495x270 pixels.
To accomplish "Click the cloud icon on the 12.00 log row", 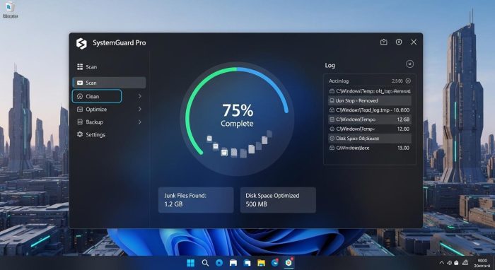I will [x=332, y=129].
